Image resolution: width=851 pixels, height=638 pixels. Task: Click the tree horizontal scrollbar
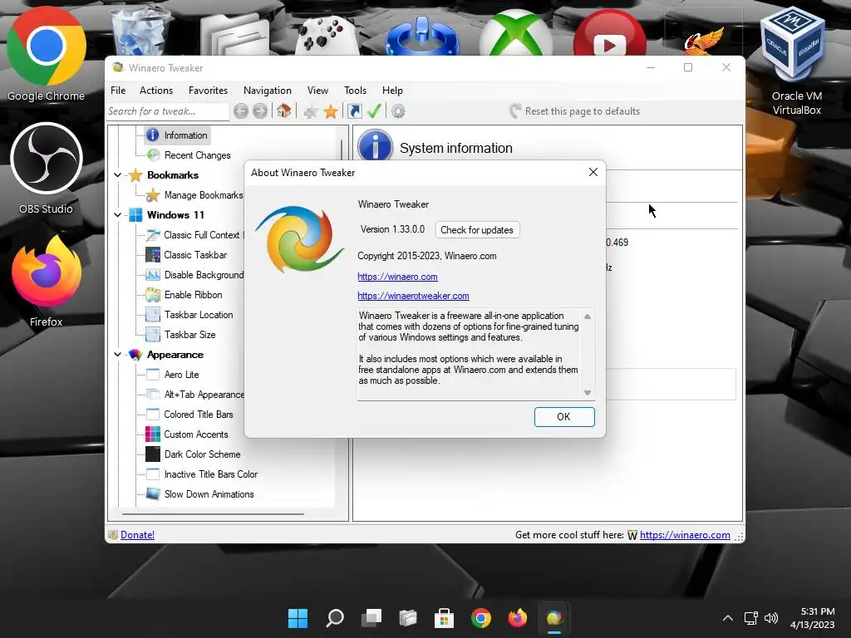213,513
